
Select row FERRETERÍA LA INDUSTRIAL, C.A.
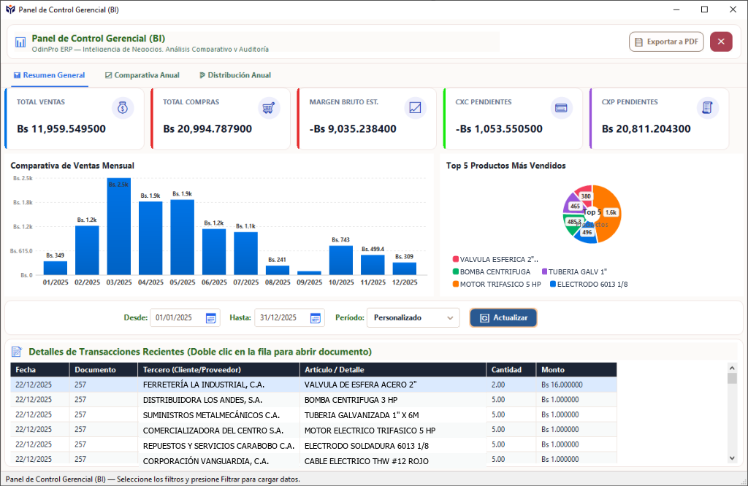313,385
